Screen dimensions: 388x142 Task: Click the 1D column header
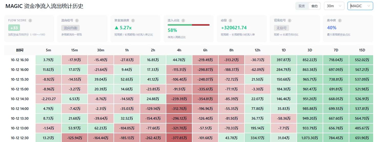[x=284, y=50]
